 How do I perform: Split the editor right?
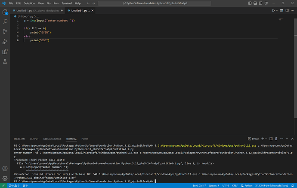pos(287,10)
